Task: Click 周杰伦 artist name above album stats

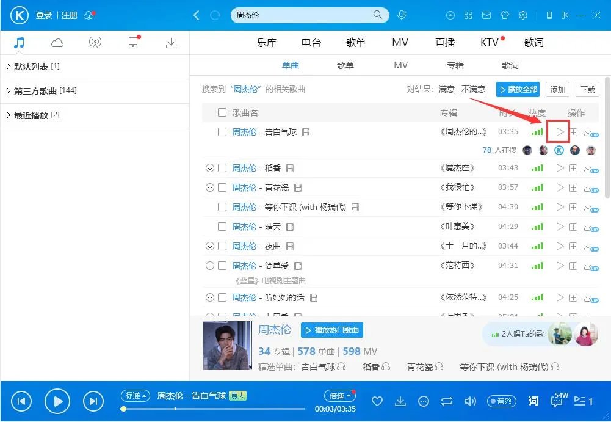Action: coord(274,329)
